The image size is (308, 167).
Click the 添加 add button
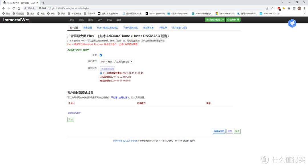[x=70, y=119]
